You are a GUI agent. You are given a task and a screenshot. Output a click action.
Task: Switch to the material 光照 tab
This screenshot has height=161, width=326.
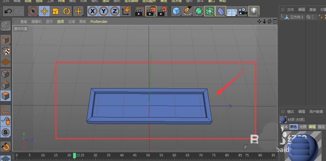(303, 127)
